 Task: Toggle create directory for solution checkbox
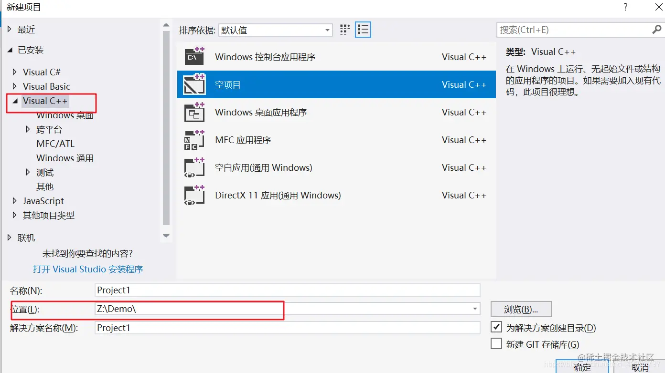(497, 327)
